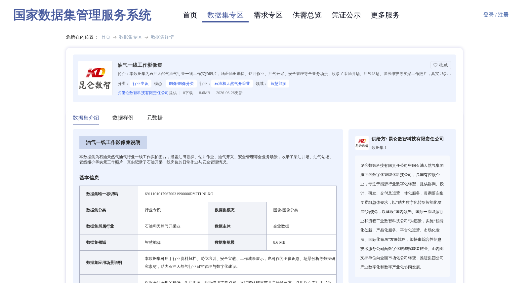
Task: Click the summary line beginning 简介：本数据集
Action: pyautogui.click(x=284, y=74)
